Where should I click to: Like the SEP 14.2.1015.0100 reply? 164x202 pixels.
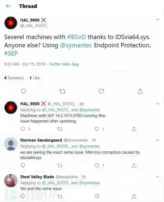click(x=97, y=129)
